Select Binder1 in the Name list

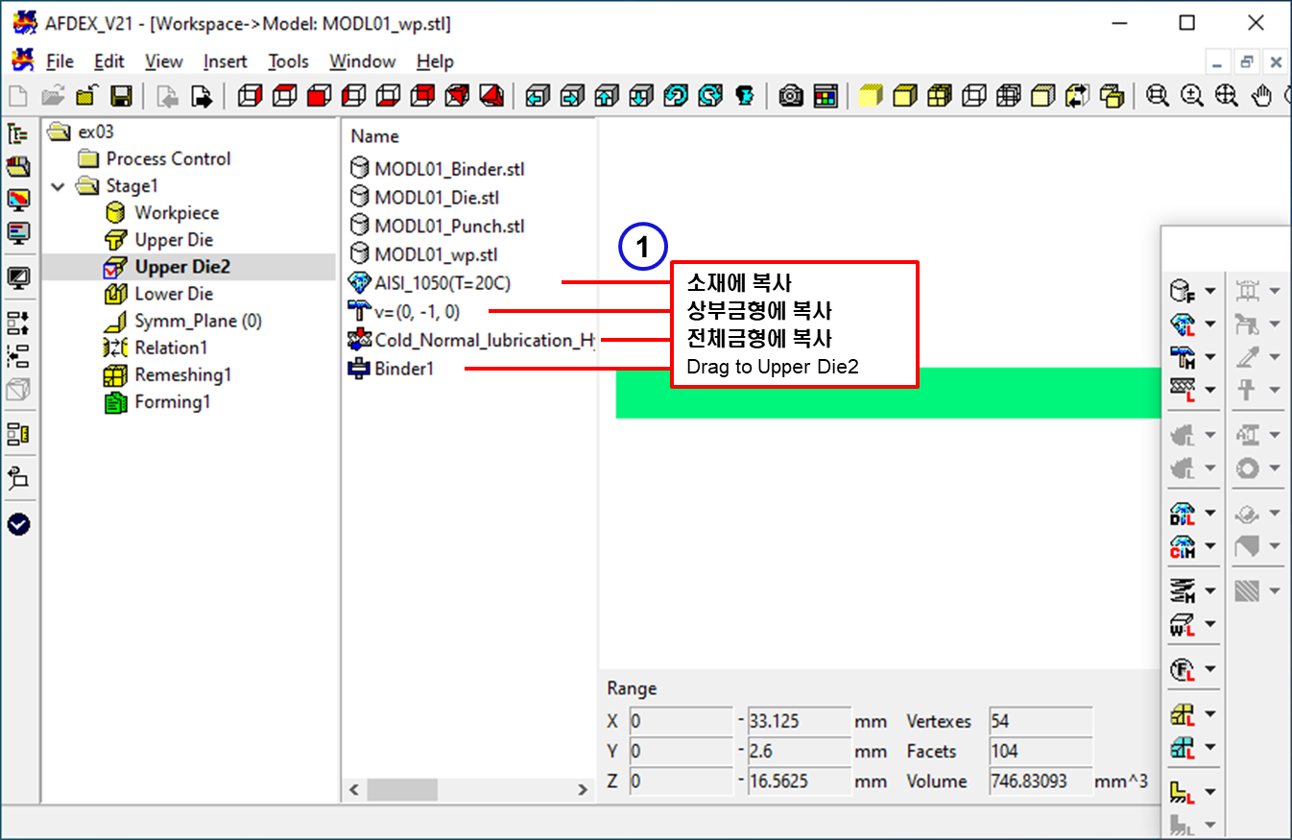403,368
